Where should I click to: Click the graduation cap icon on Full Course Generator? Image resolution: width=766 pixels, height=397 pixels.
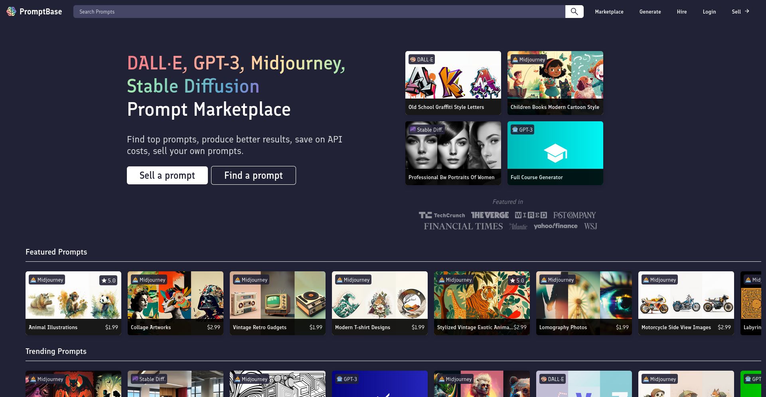pos(555,153)
